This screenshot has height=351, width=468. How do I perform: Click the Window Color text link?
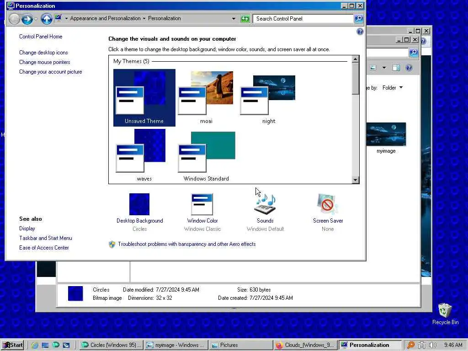(x=202, y=221)
